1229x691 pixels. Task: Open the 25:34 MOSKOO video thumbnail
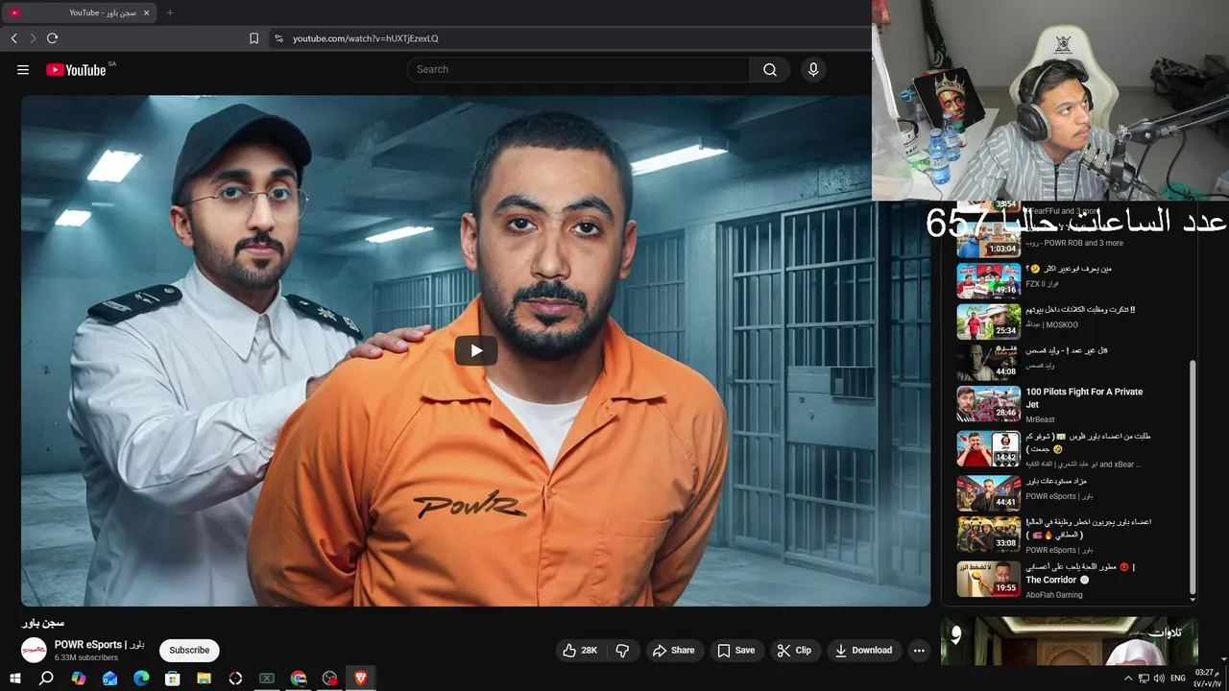click(x=988, y=322)
